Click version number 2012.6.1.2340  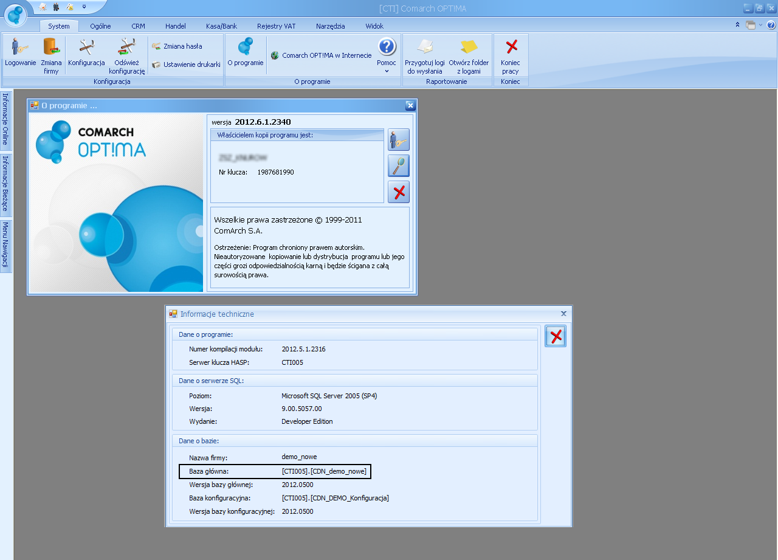[263, 122]
